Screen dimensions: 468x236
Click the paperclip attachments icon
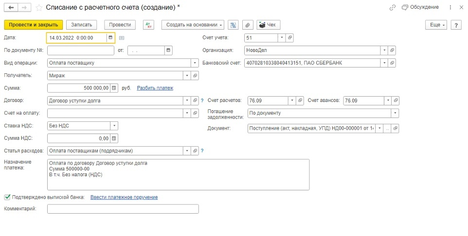point(247,25)
